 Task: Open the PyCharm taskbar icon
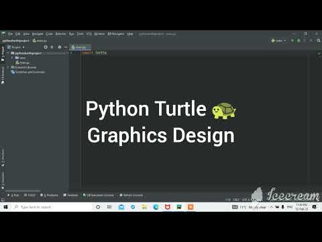click(179, 207)
